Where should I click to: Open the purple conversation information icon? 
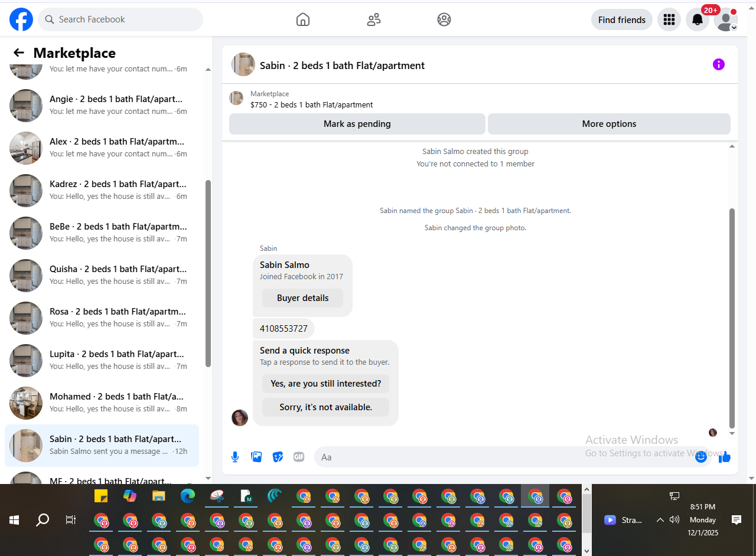click(x=719, y=64)
